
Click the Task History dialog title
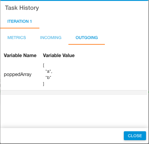click(22, 8)
